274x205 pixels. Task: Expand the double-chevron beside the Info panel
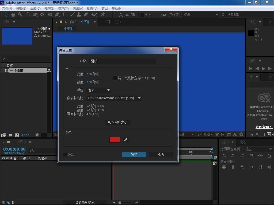(271, 22)
